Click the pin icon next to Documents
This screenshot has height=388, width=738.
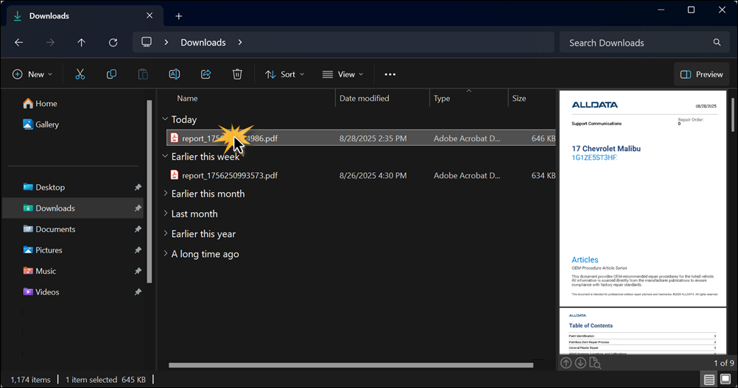(138, 229)
